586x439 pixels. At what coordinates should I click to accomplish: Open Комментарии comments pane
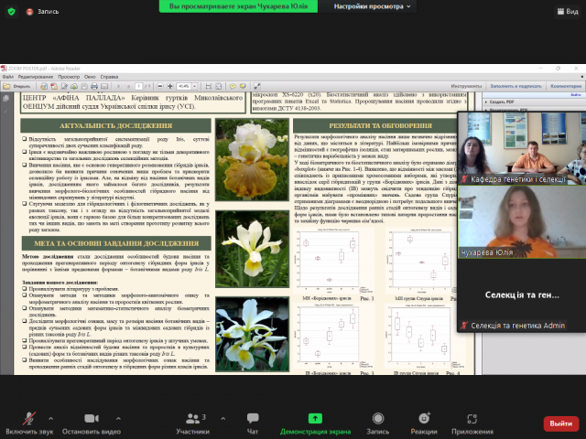566,86
